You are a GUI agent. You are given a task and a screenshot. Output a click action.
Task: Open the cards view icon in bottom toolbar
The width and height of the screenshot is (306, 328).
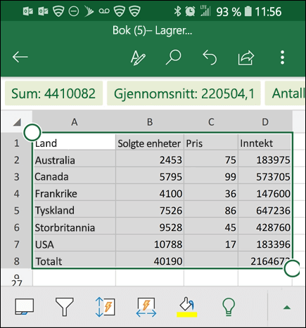[24, 306]
